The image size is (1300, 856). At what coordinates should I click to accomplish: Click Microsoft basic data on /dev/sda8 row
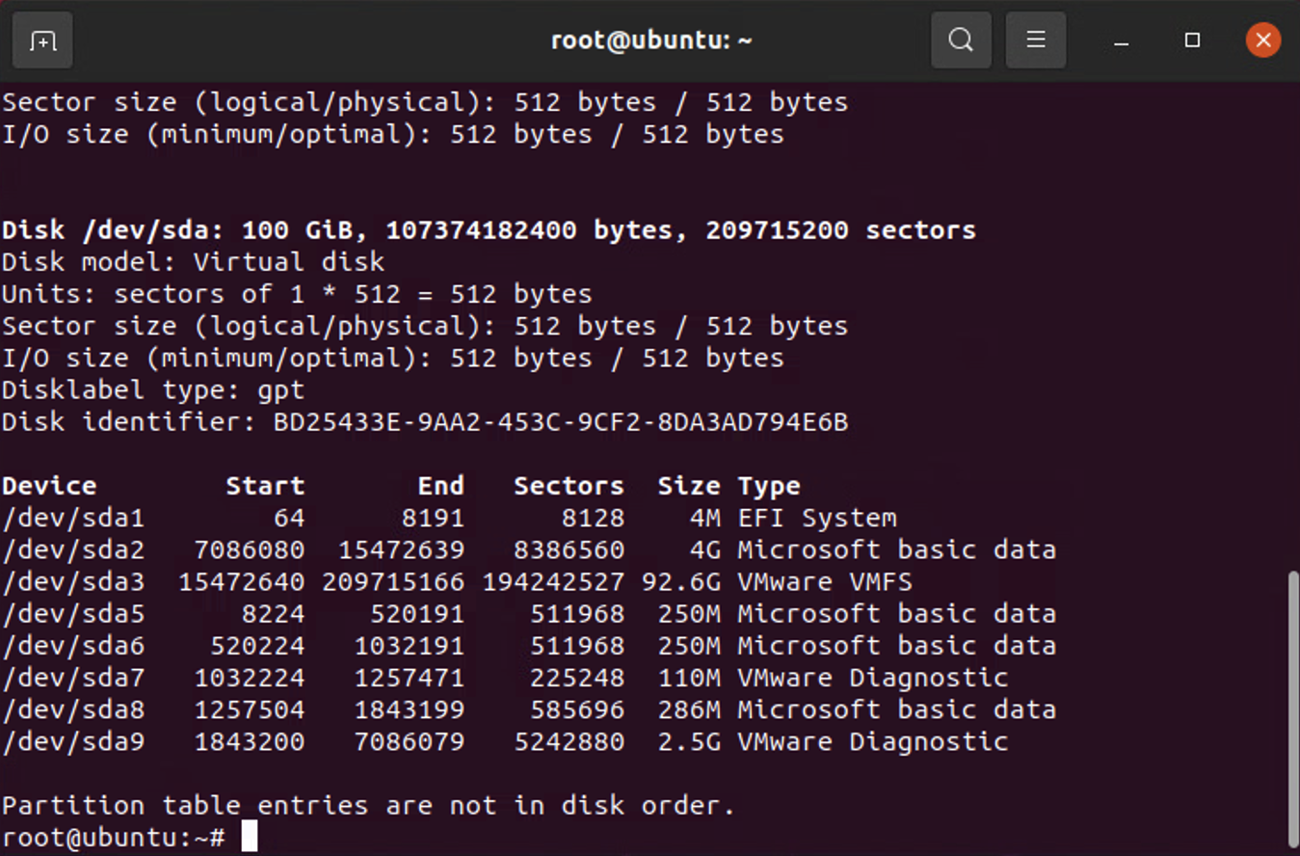(897, 709)
